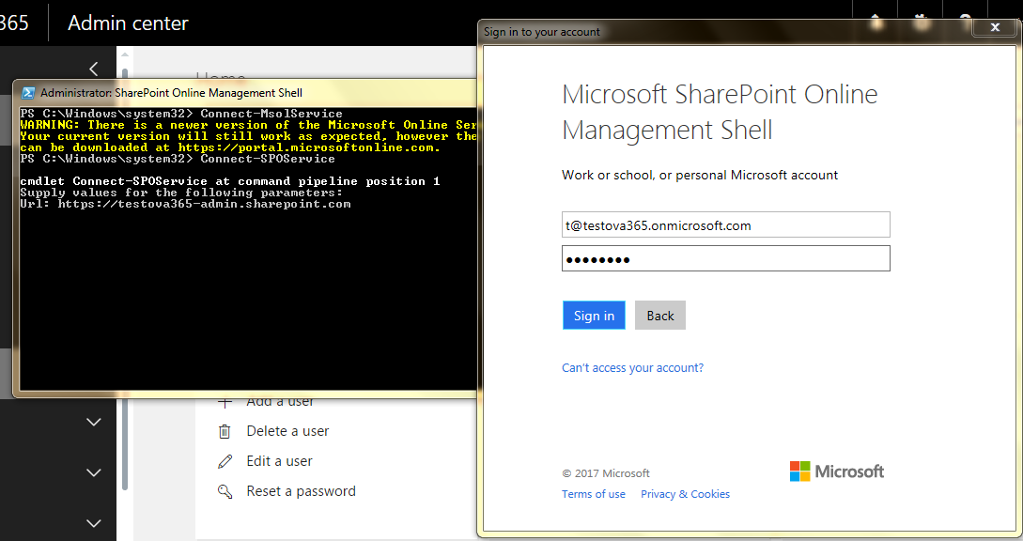The height and width of the screenshot is (541, 1023).
Task: Click the cmdlet Connect-SPOService at command pipeline line
Action: click(x=230, y=181)
